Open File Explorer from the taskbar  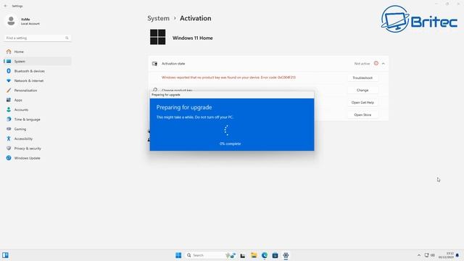[254, 255]
